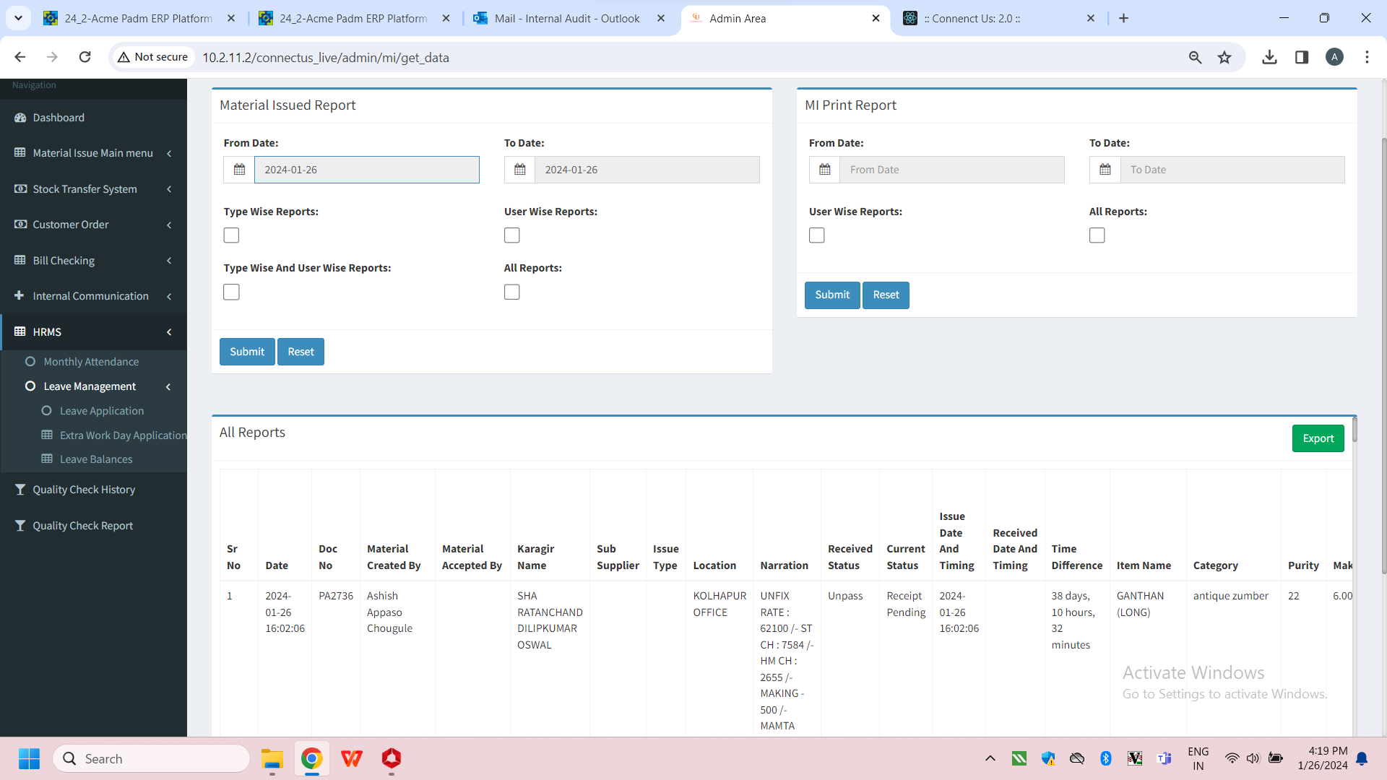Open the Chrome profile avatar
This screenshot has height=780, width=1387.
[1334, 57]
